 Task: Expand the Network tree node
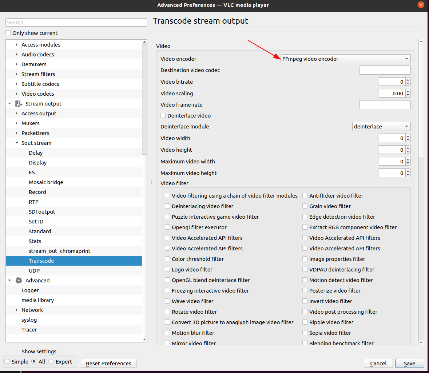(17, 310)
